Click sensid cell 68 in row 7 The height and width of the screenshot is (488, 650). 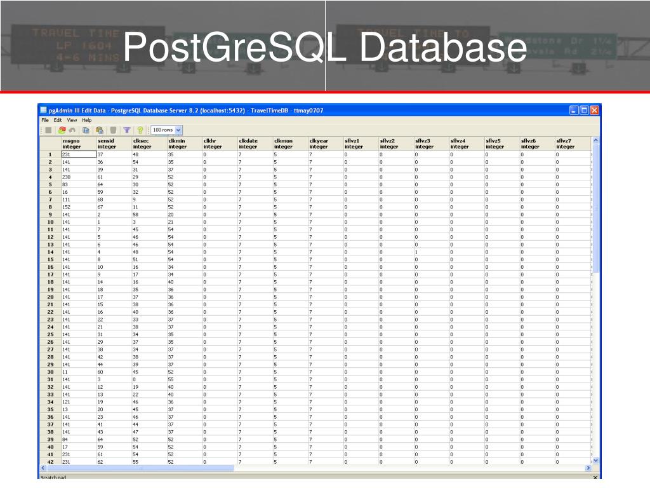pos(114,200)
